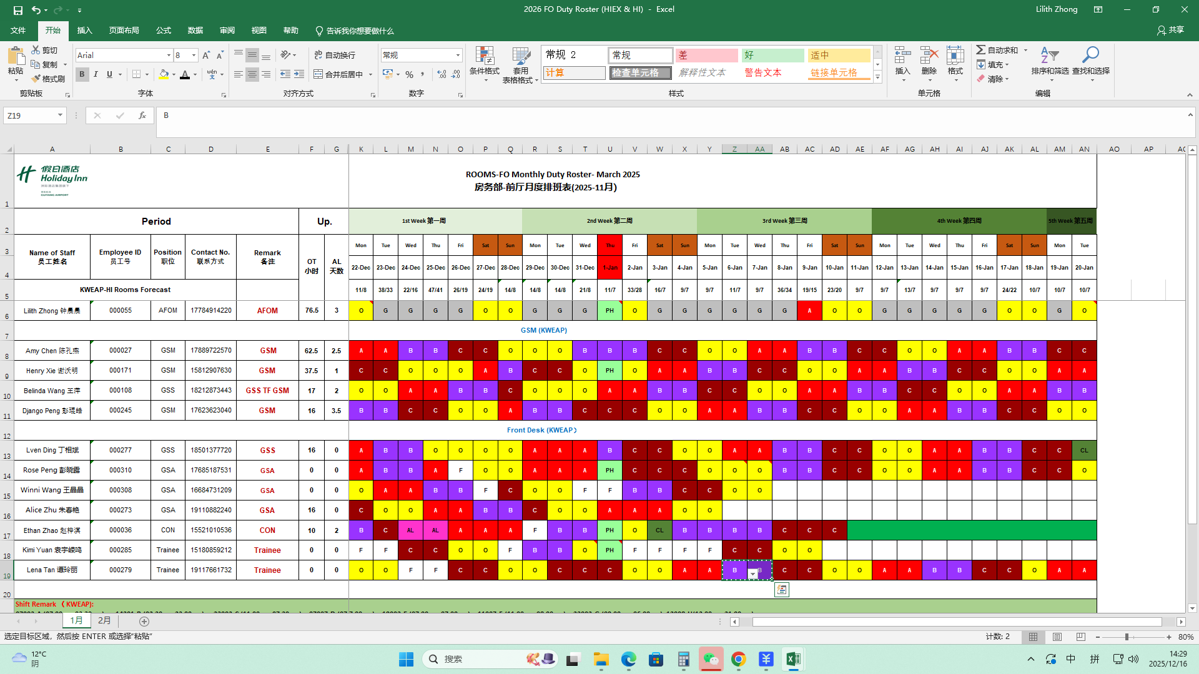
Task: Switch to the 2月 sheet tab
Action: (104, 621)
